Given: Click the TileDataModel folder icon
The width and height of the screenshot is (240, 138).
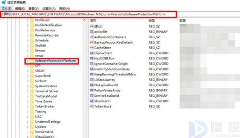Looking at the screenshot, I should [32, 96].
